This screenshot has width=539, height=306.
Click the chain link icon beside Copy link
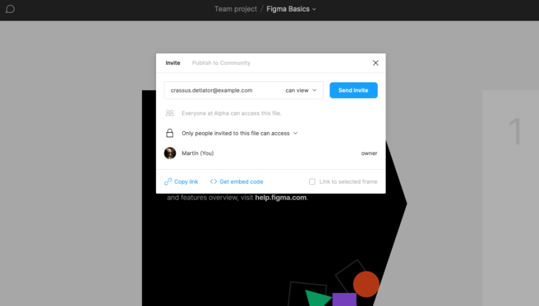pos(168,182)
